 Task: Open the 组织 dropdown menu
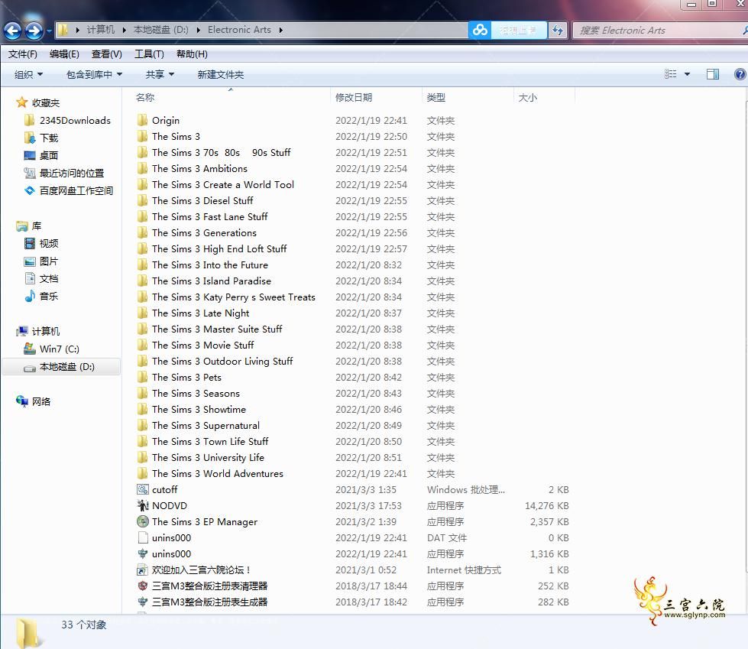pos(28,74)
